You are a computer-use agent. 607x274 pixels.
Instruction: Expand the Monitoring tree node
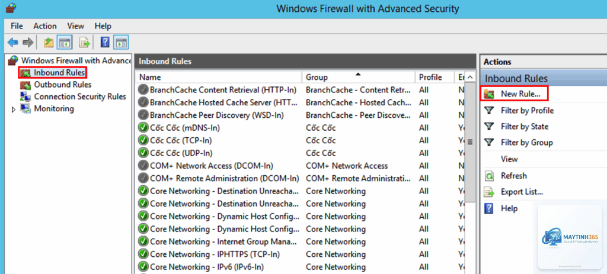click(x=14, y=109)
